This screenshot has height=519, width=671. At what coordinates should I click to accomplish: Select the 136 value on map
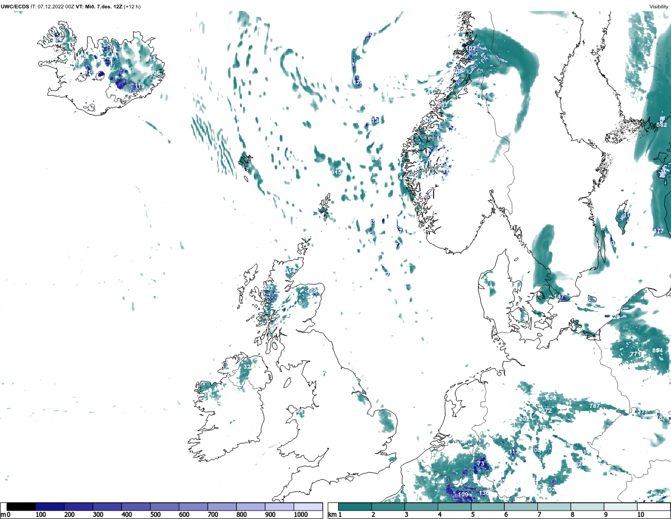pyautogui.click(x=484, y=493)
